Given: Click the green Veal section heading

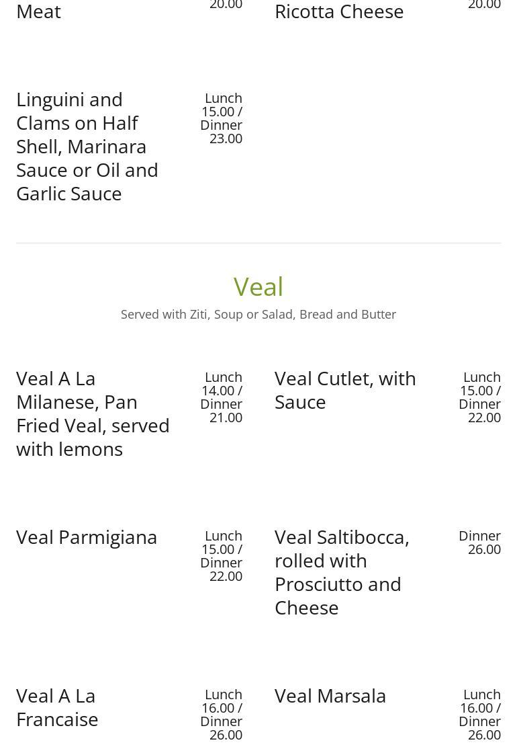Looking at the screenshot, I should [258, 287].
